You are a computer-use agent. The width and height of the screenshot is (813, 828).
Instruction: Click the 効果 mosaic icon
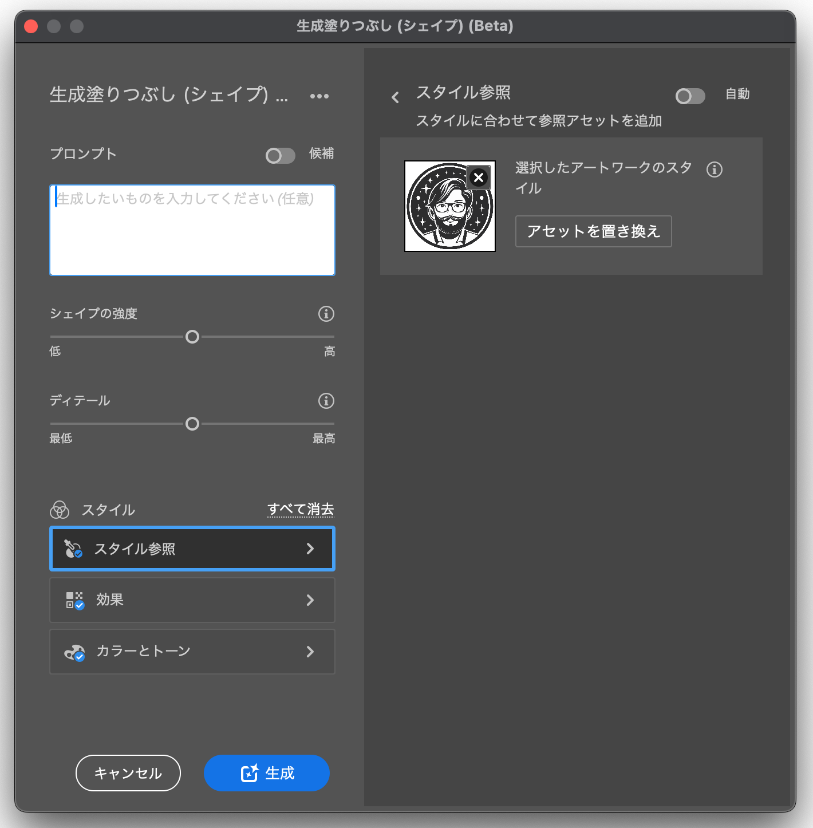pos(75,600)
